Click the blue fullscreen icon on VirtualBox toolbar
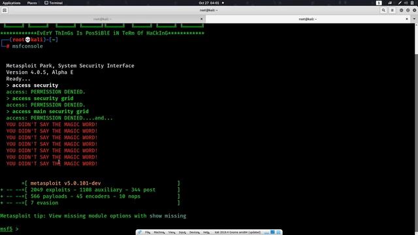Screen dimensions: 418x235 tap(272, 232)
